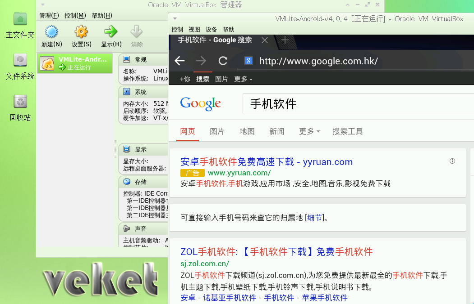Click 控制器: IDE text in 存储 section
The image size is (474, 304).
click(145, 193)
